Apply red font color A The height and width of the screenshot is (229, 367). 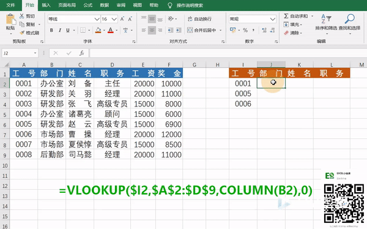pos(111,30)
